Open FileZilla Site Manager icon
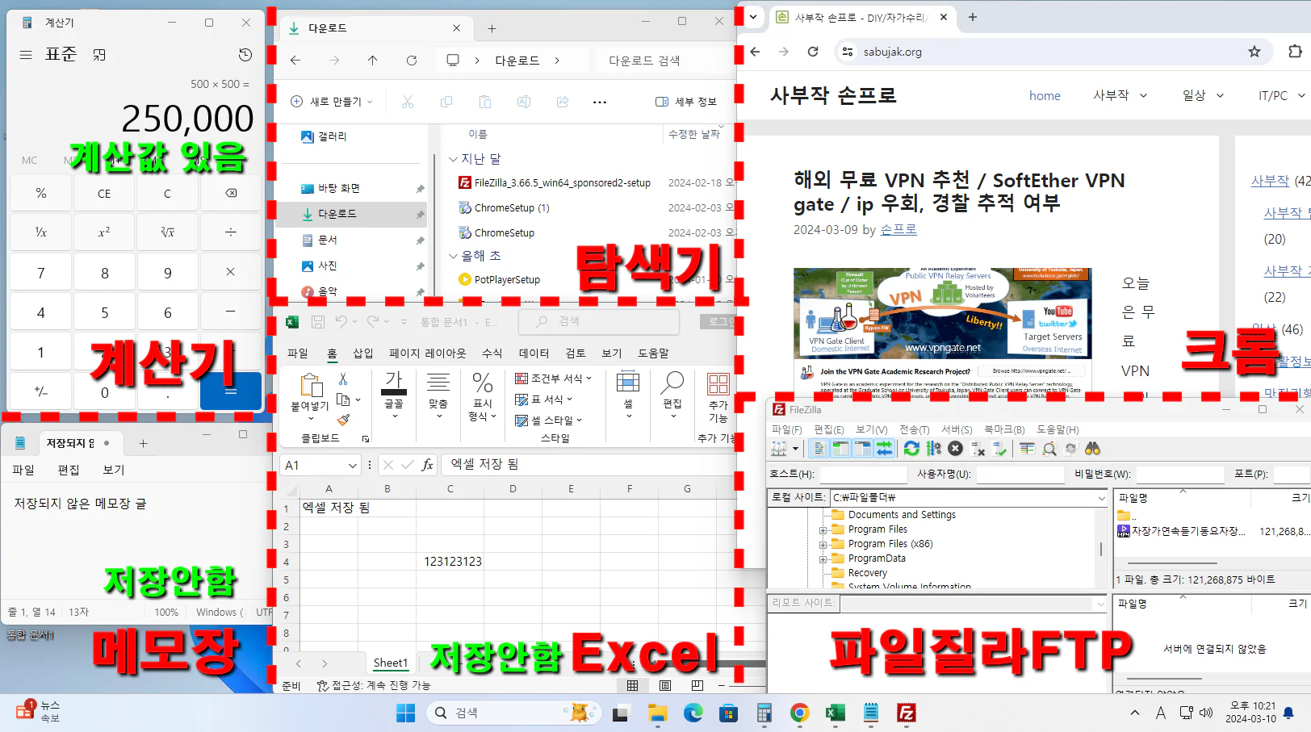 coord(779,449)
